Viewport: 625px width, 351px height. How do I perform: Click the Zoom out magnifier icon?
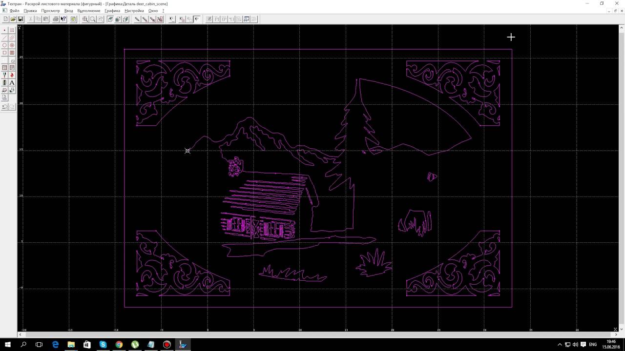coord(93,19)
